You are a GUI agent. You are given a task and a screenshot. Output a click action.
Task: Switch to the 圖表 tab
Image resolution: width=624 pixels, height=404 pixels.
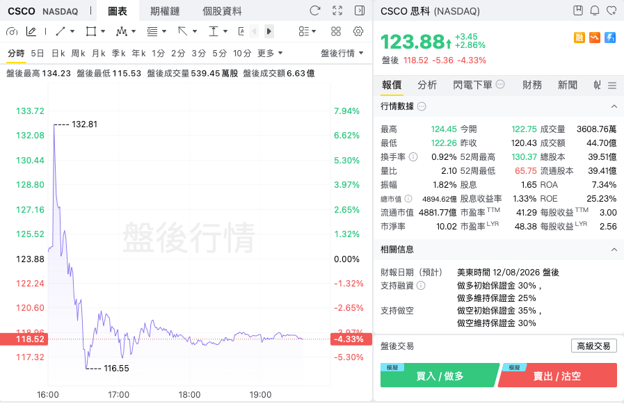point(118,11)
